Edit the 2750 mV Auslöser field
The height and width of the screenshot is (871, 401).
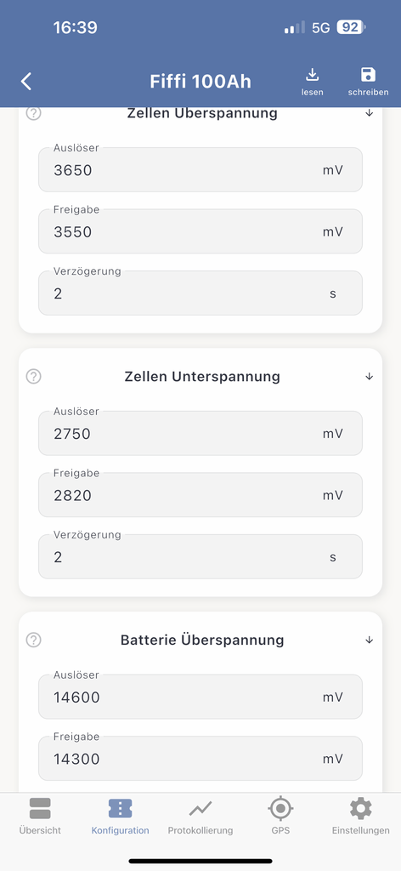pyautogui.click(x=200, y=433)
